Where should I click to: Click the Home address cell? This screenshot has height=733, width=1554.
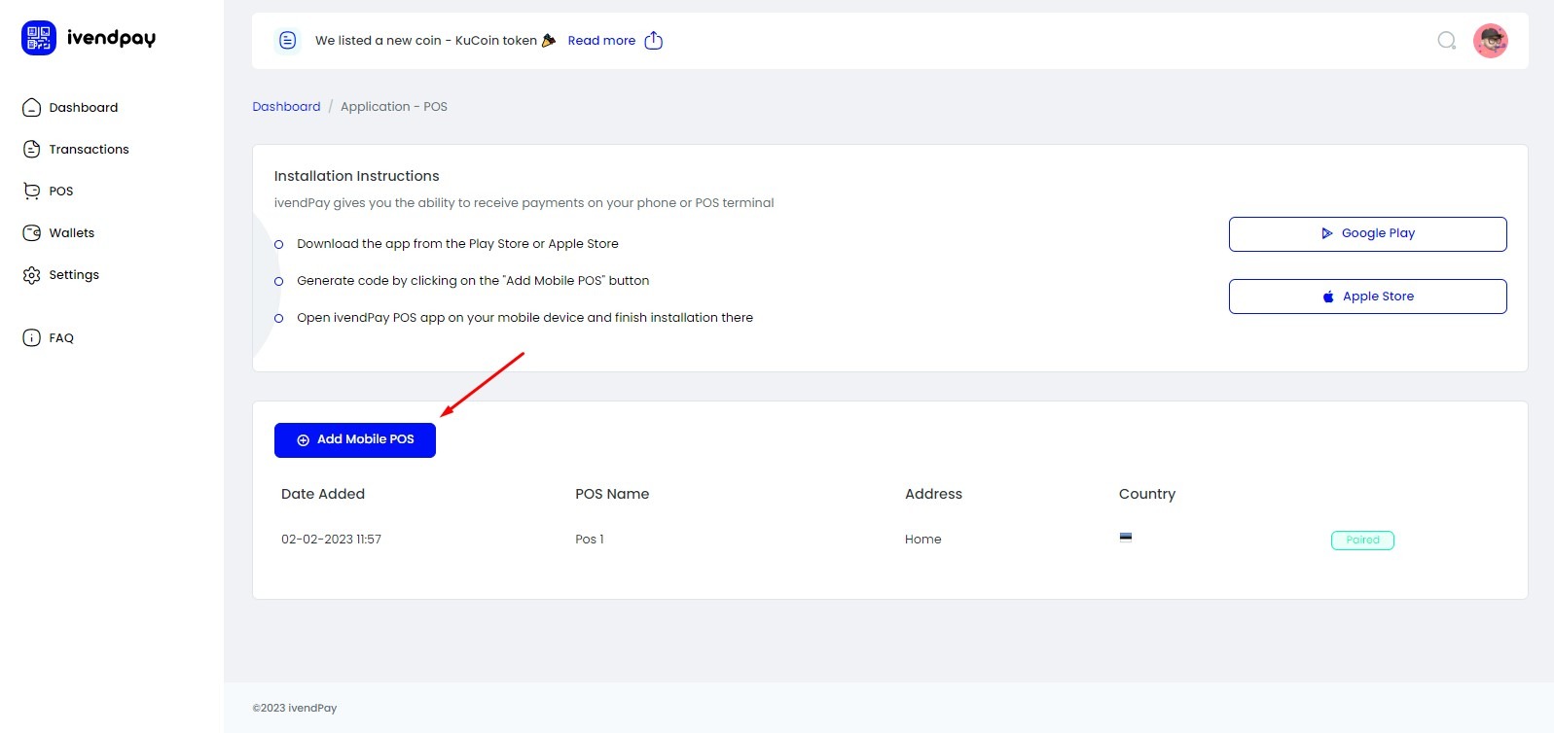pyautogui.click(x=923, y=540)
